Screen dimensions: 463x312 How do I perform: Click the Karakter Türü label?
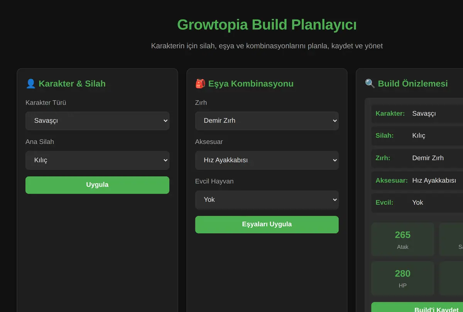pyautogui.click(x=46, y=103)
